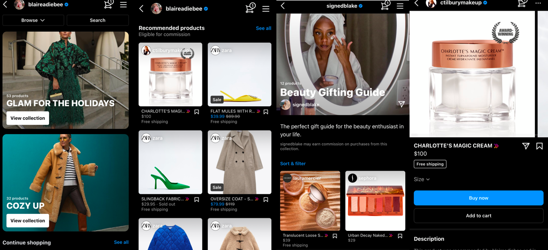Open the Size selector dropdown
548x250 pixels.
click(x=422, y=179)
